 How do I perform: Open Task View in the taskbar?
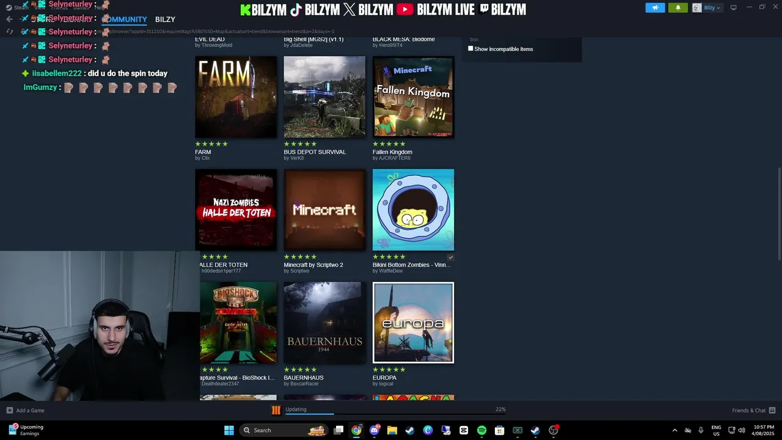click(338, 430)
